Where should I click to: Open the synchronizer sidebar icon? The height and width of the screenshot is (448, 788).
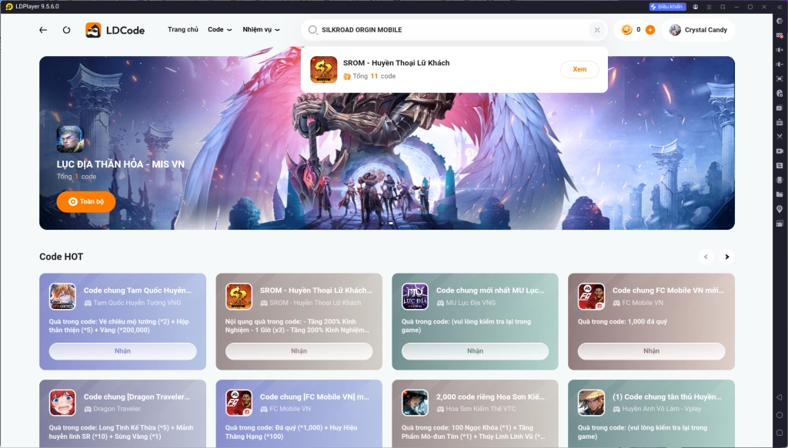780,165
